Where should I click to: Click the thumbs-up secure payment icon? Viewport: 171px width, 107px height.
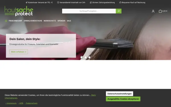(91, 2)
